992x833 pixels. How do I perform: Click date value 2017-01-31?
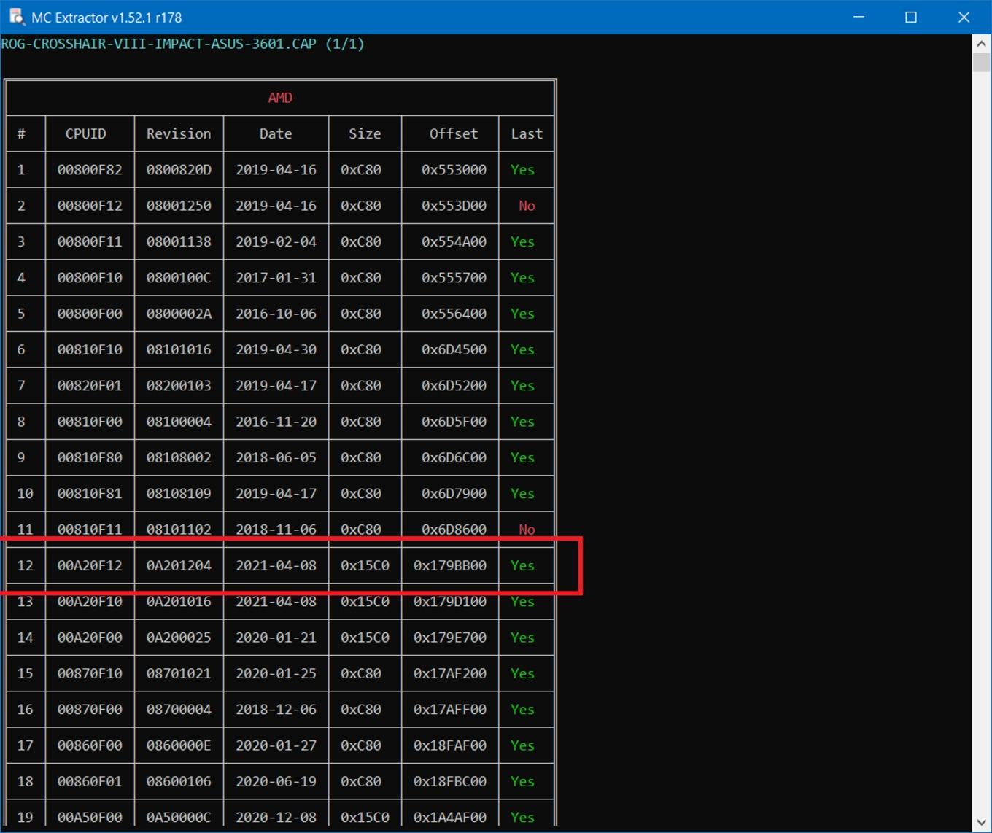click(x=276, y=278)
